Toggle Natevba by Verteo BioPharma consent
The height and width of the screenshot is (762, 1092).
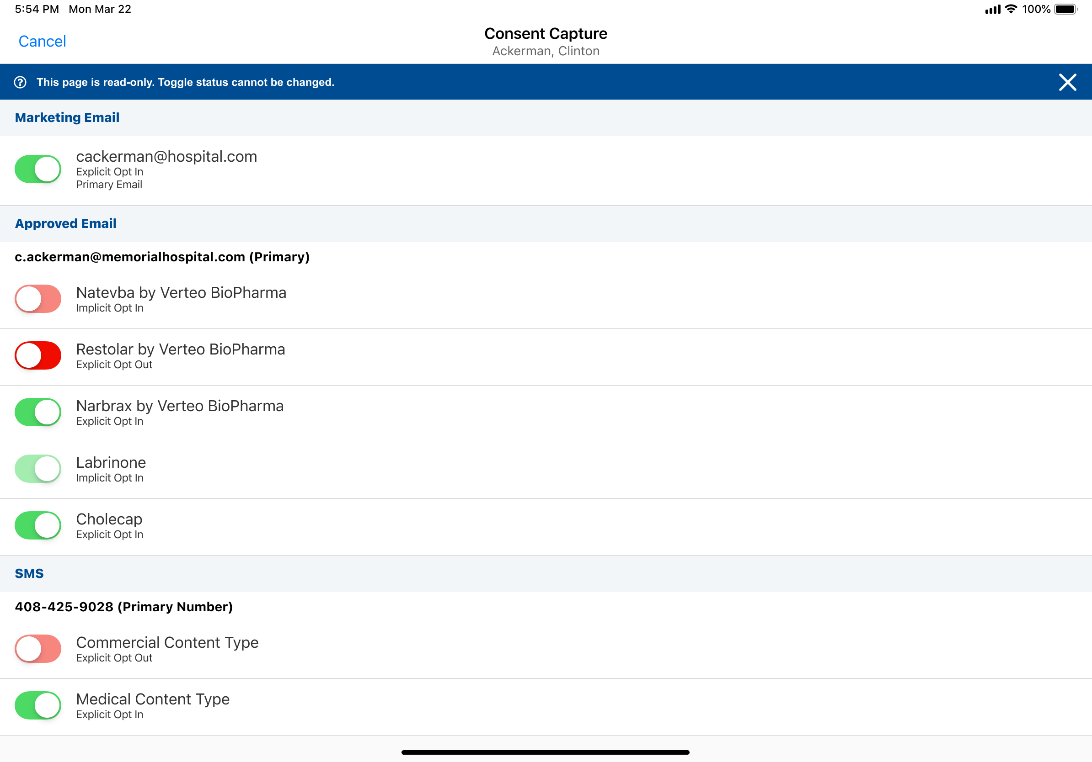coord(38,299)
